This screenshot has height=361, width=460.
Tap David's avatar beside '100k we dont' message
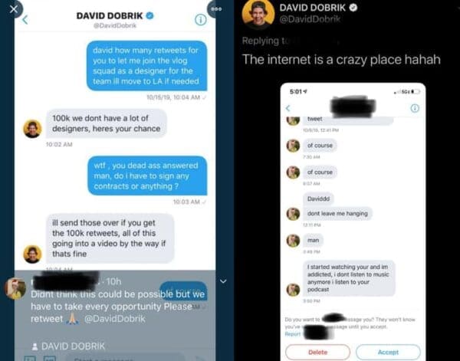[32, 129]
